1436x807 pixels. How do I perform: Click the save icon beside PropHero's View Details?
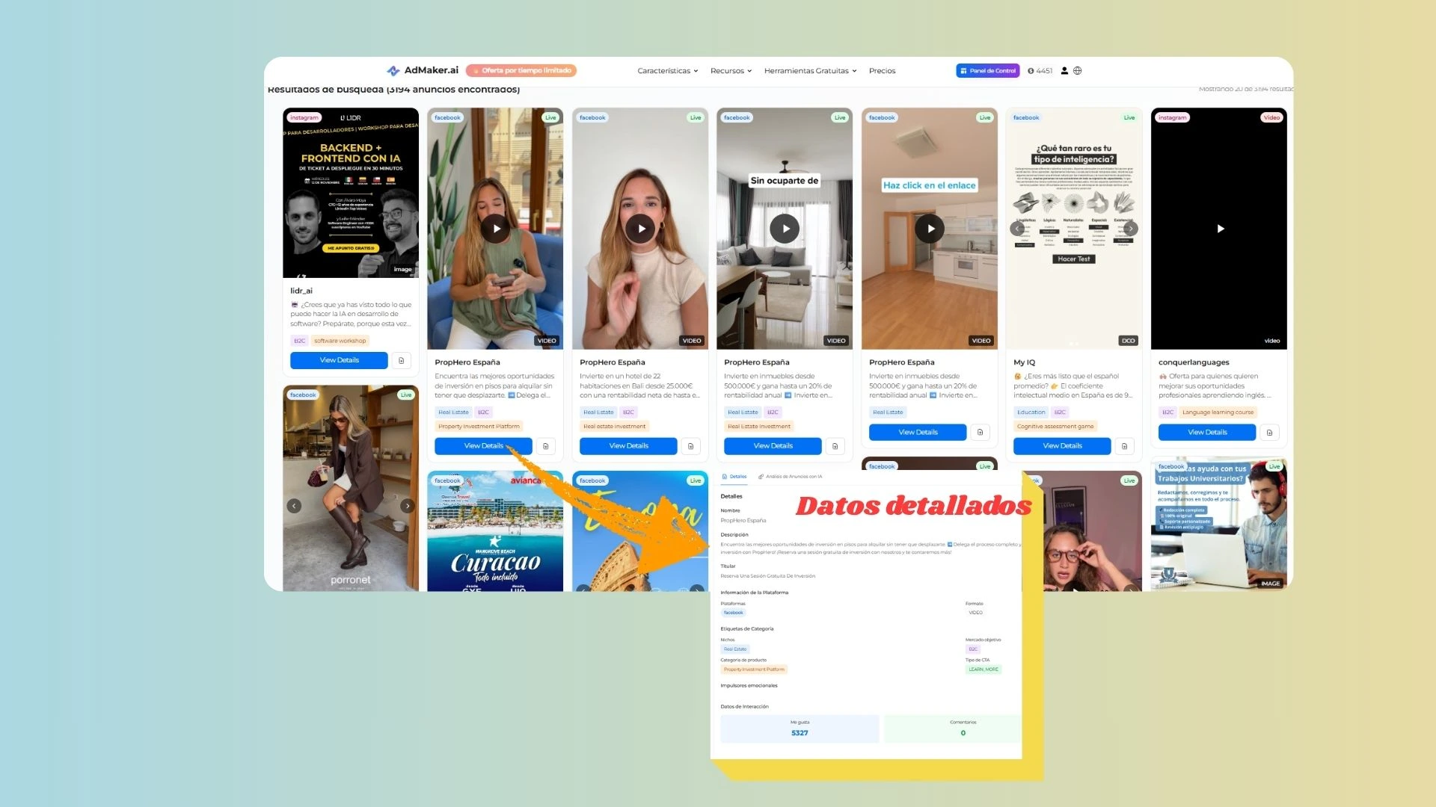tap(545, 446)
